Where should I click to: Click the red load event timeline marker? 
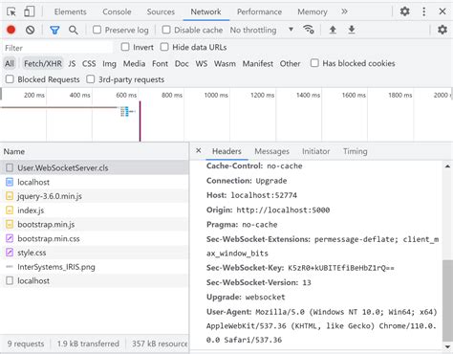(140, 122)
